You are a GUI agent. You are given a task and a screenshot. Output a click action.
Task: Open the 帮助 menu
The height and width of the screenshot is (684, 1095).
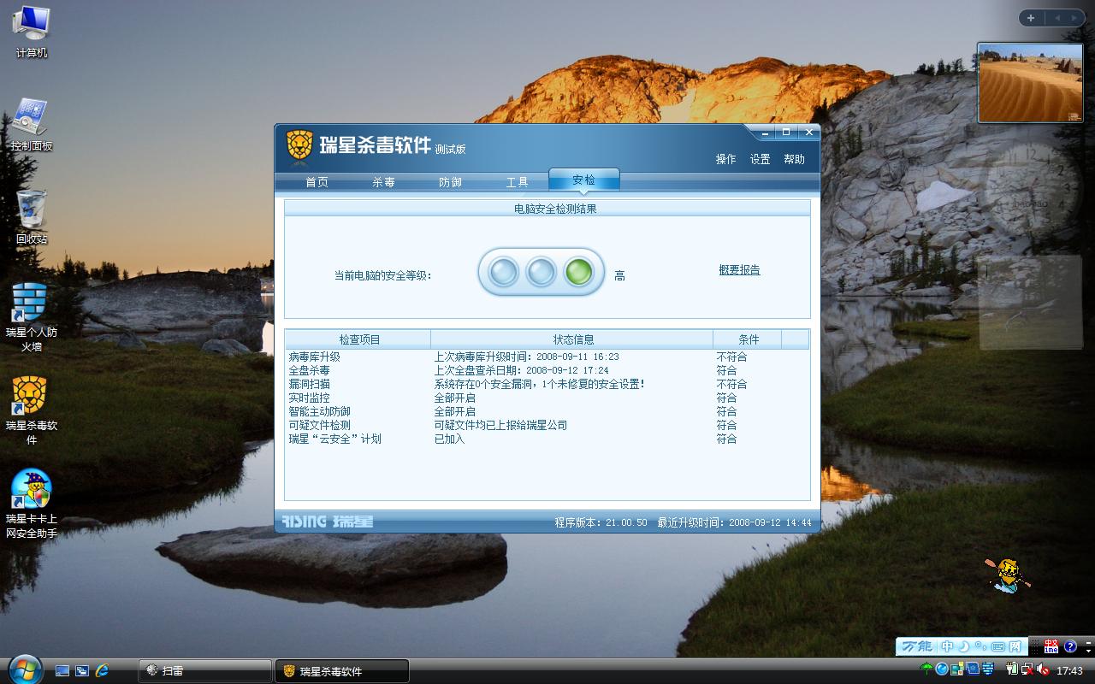tap(795, 159)
